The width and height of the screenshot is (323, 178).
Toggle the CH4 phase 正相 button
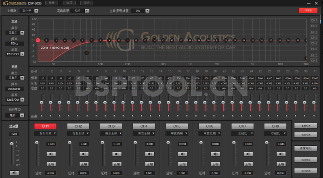(150, 164)
